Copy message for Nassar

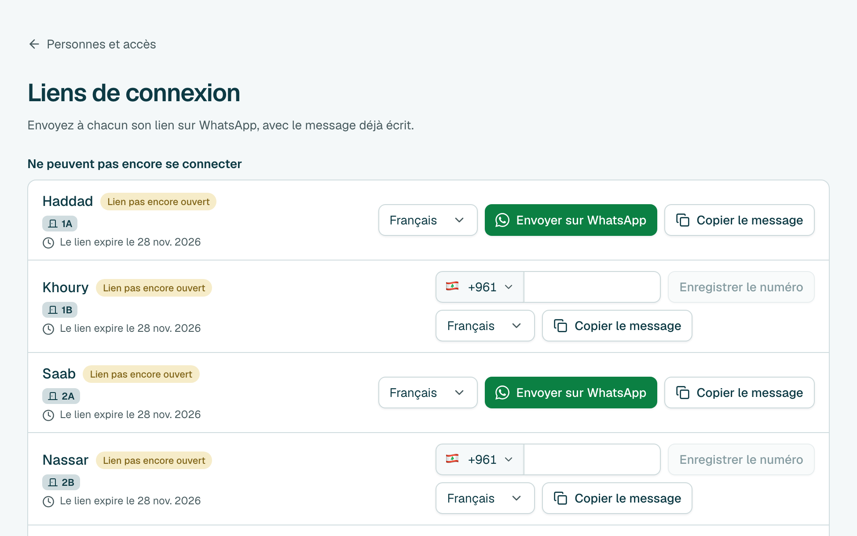click(x=617, y=498)
